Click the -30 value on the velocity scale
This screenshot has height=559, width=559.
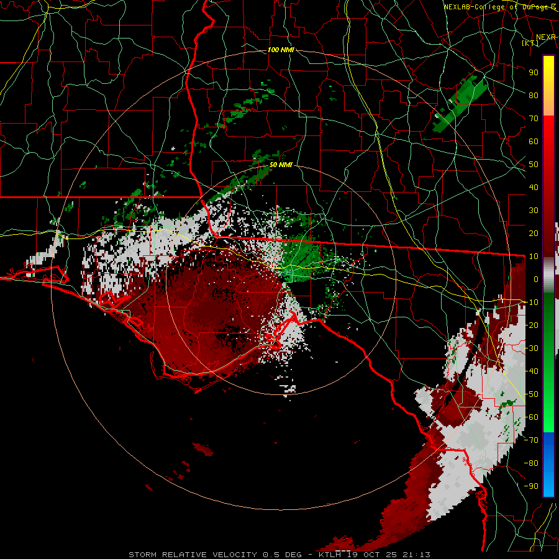pos(531,348)
